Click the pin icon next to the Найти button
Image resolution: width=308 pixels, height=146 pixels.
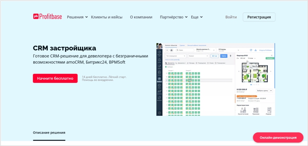[230, 56]
